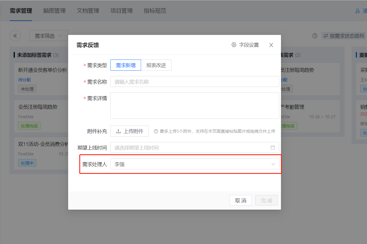The height and width of the screenshot is (244, 367).
Task: Click add-user icon in top right corner
Action: (x=358, y=11)
